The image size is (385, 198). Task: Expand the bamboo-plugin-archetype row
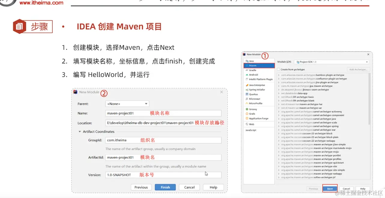pos(279,75)
